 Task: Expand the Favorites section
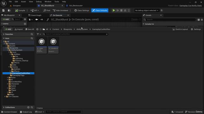point(4,34)
